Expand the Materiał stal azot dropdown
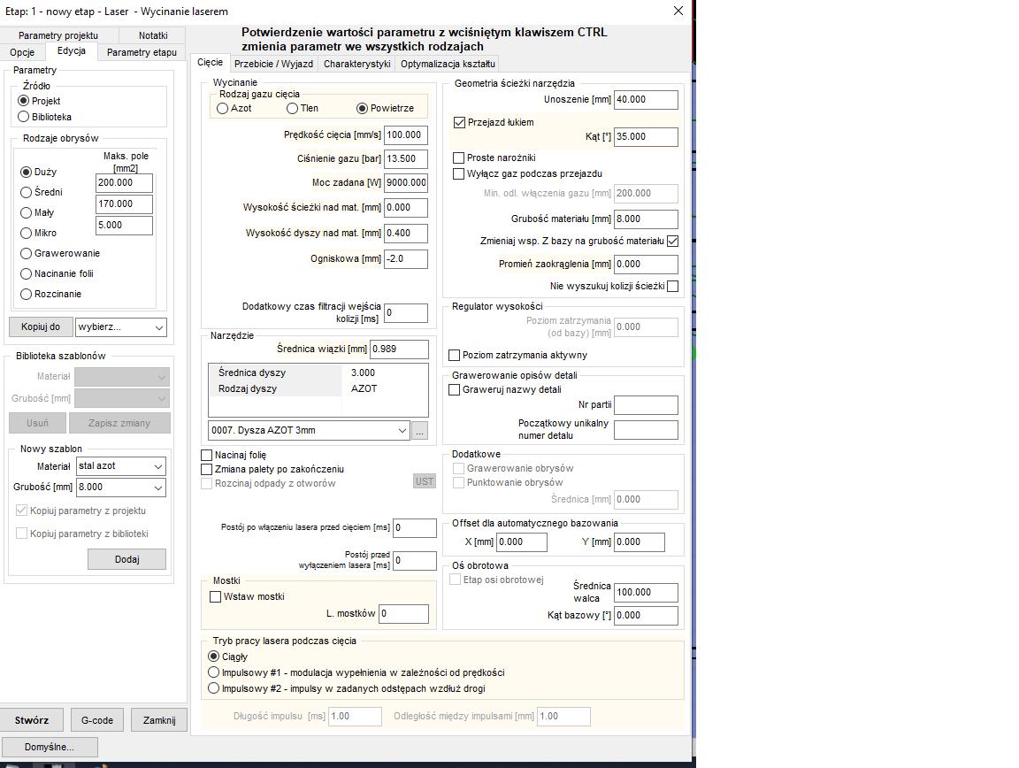 click(x=120, y=466)
